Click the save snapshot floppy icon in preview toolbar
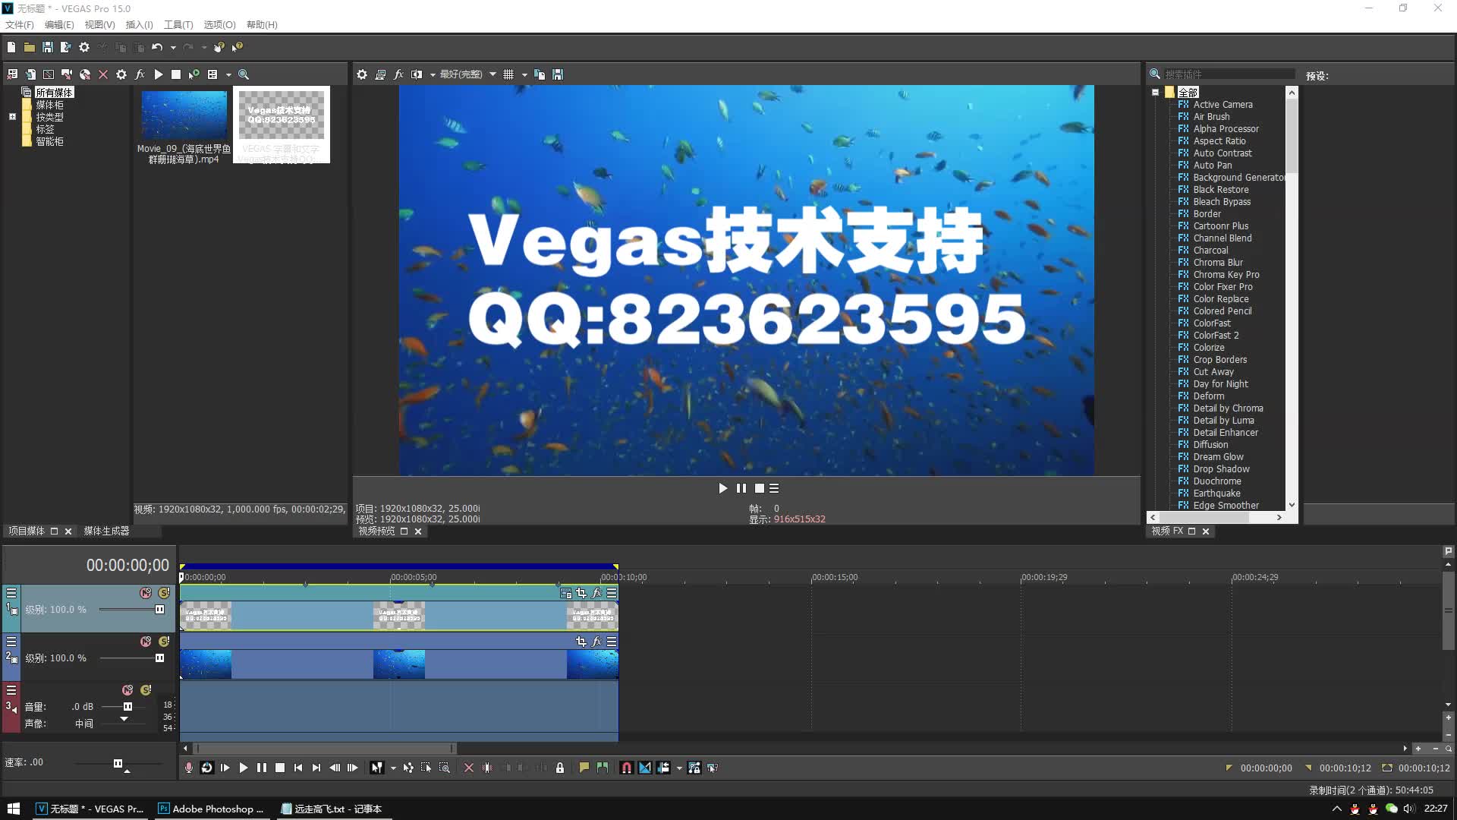Image resolution: width=1457 pixels, height=820 pixels. coord(559,74)
